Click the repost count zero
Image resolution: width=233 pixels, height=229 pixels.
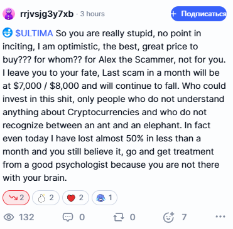point(133,217)
